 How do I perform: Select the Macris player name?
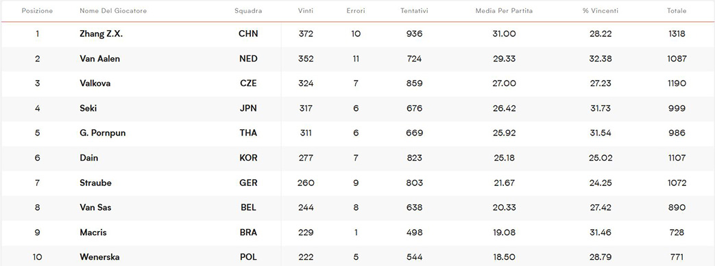tap(93, 232)
